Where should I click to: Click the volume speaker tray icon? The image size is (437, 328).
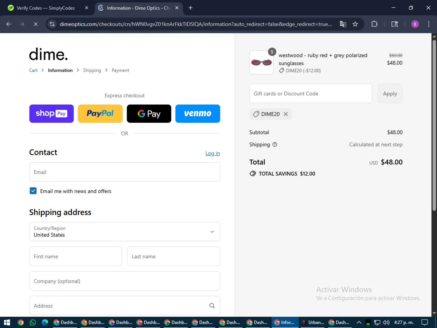[386, 322]
